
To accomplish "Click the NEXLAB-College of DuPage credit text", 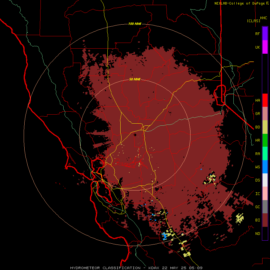I will (x=239, y=3).
